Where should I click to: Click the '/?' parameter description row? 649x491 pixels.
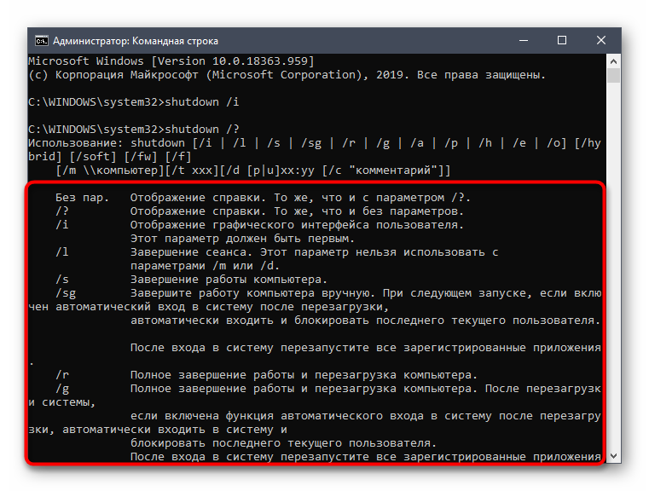pyautogui.click(x=259, y=211)
